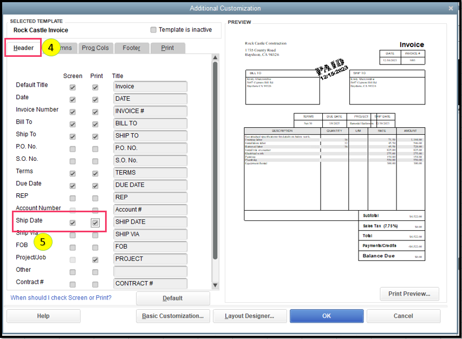Enable the Template is inactive checkbox
Screen dimensions: 462x339
pos(153,30)
